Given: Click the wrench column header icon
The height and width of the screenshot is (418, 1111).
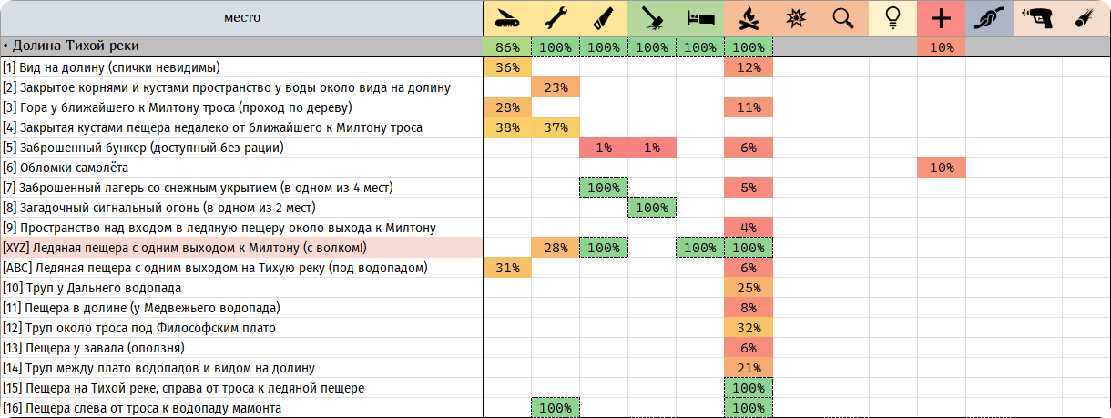Looking at the screenshot, I should pyautogui.click(x=555, y=18).
